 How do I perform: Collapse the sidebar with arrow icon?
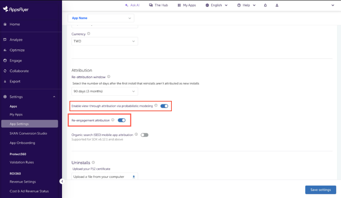click(x=62, y=181)
